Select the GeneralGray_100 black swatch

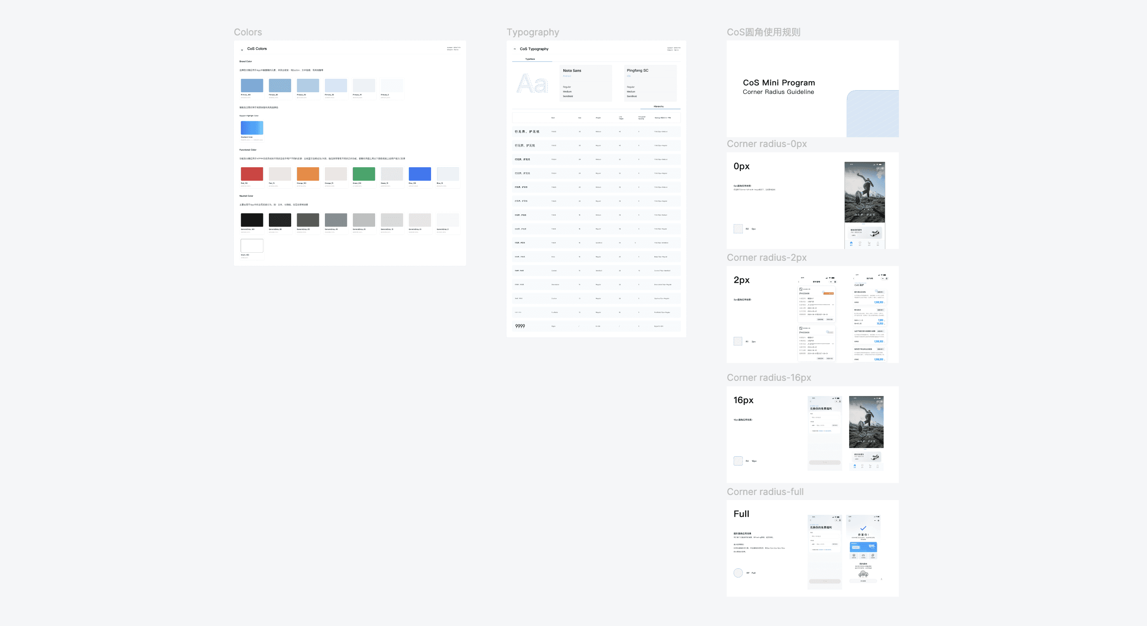tap(252, 220)
